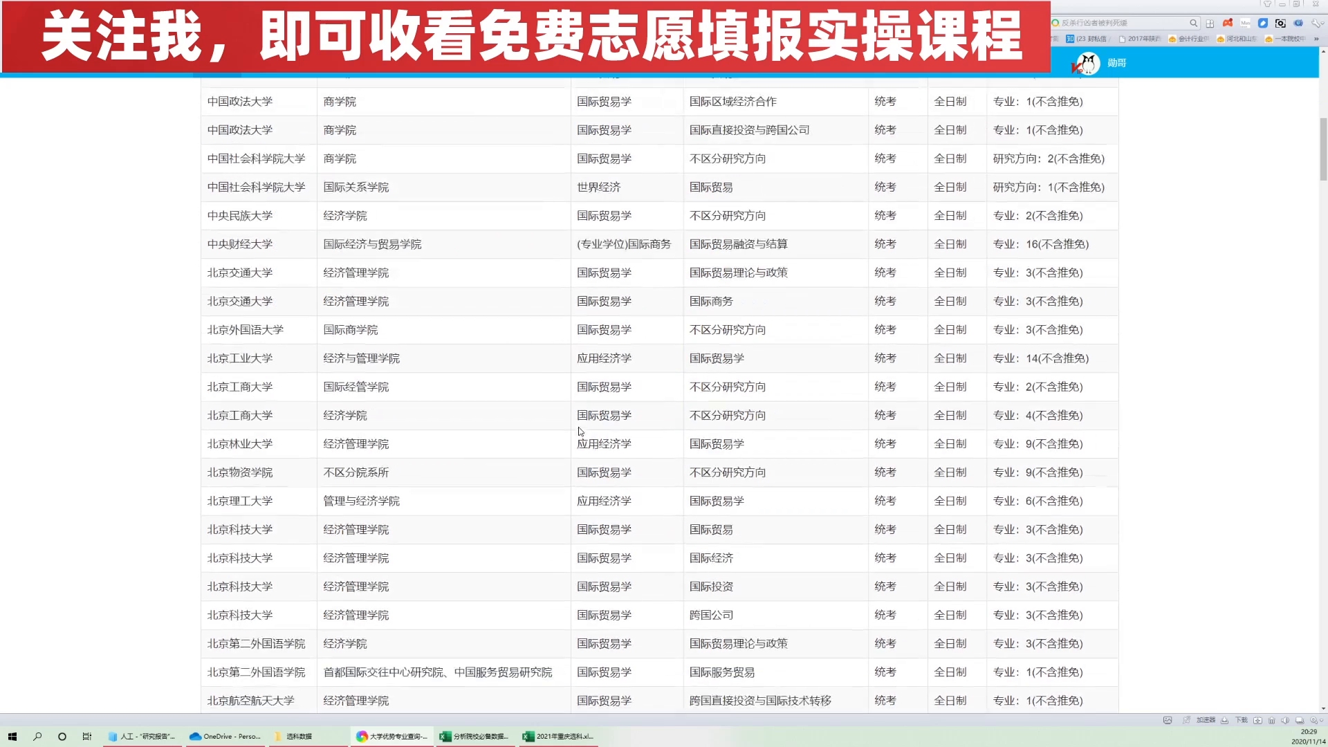Image resolution: width=1328 pixels, height=747 pixels.
Task: Click the blue pen note extension icon
Action: pyautogui.click(x=1263, y=23)
